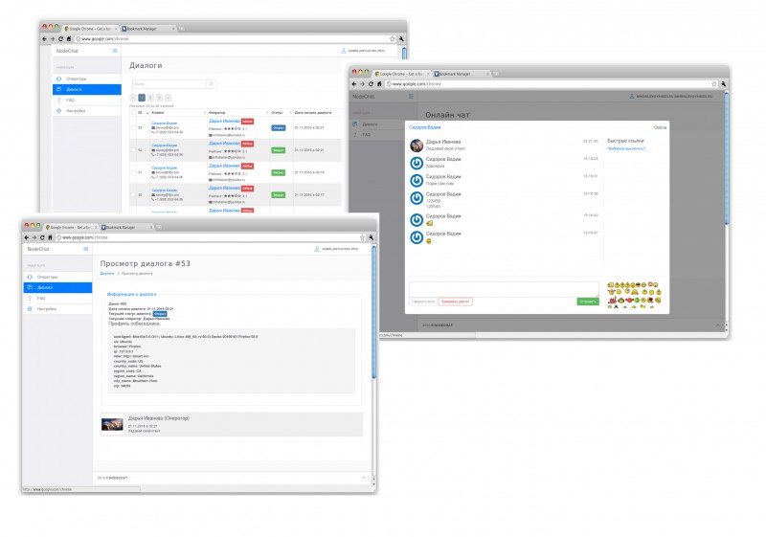Image resolution: width=766 pixels, height=537 pixels.
Task: Tick the checkbox for dialog row 51
Action: (x=133, y=172)
